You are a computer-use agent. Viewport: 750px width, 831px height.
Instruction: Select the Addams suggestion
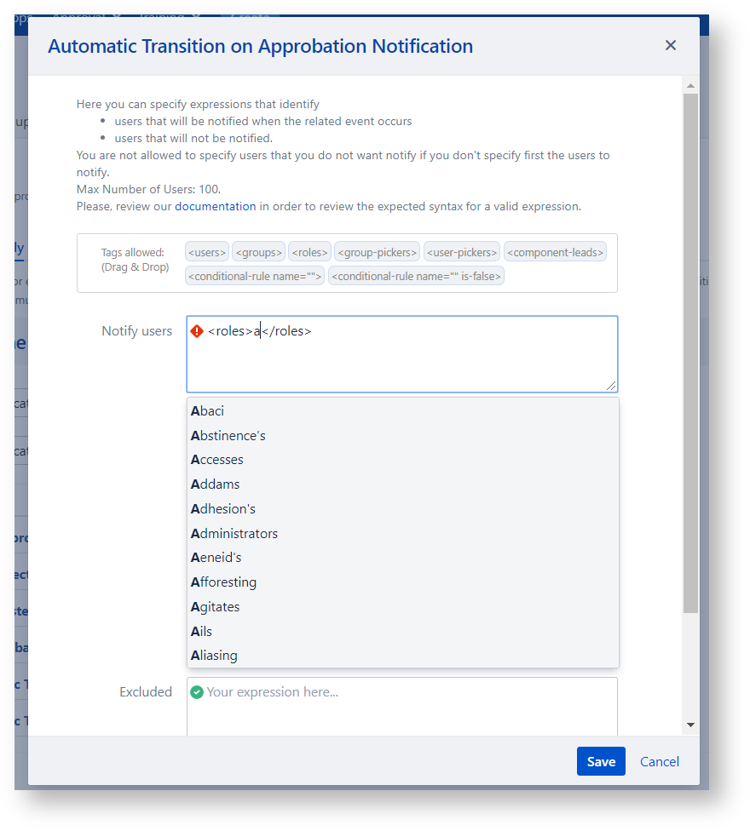point(216,484)
